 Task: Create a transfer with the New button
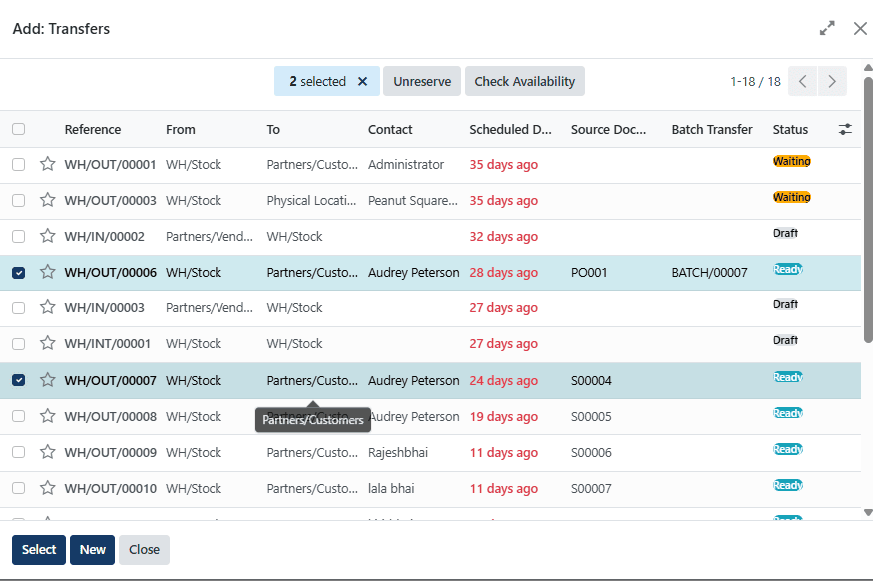tap(93, 550)
